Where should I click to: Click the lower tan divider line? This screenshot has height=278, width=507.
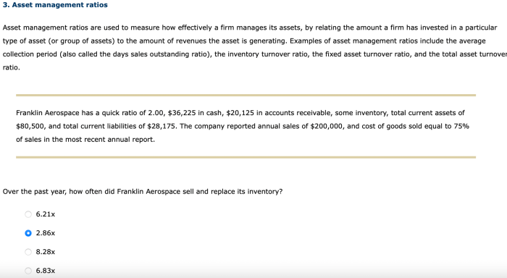pyautogui.click(x=246, y=157)
